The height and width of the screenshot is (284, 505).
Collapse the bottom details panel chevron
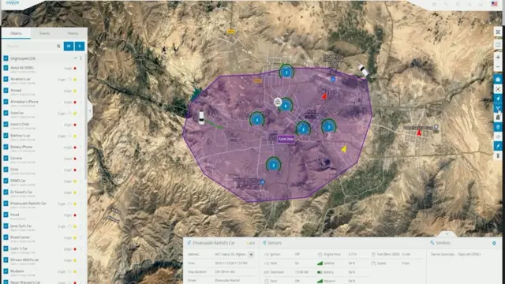pyautogui.click(x=447, y=234)
